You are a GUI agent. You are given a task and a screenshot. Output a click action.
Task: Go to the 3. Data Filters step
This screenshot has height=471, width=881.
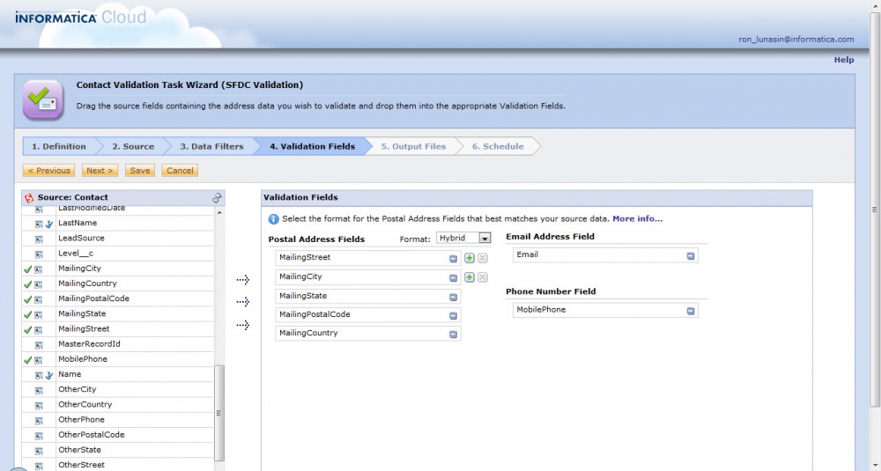pos(211,146)
